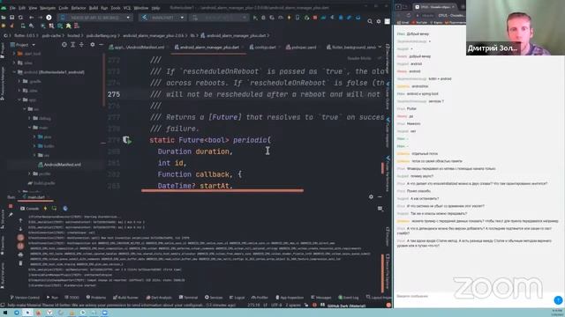Click the Debug bug icon in toolbar

coord(263,18)
